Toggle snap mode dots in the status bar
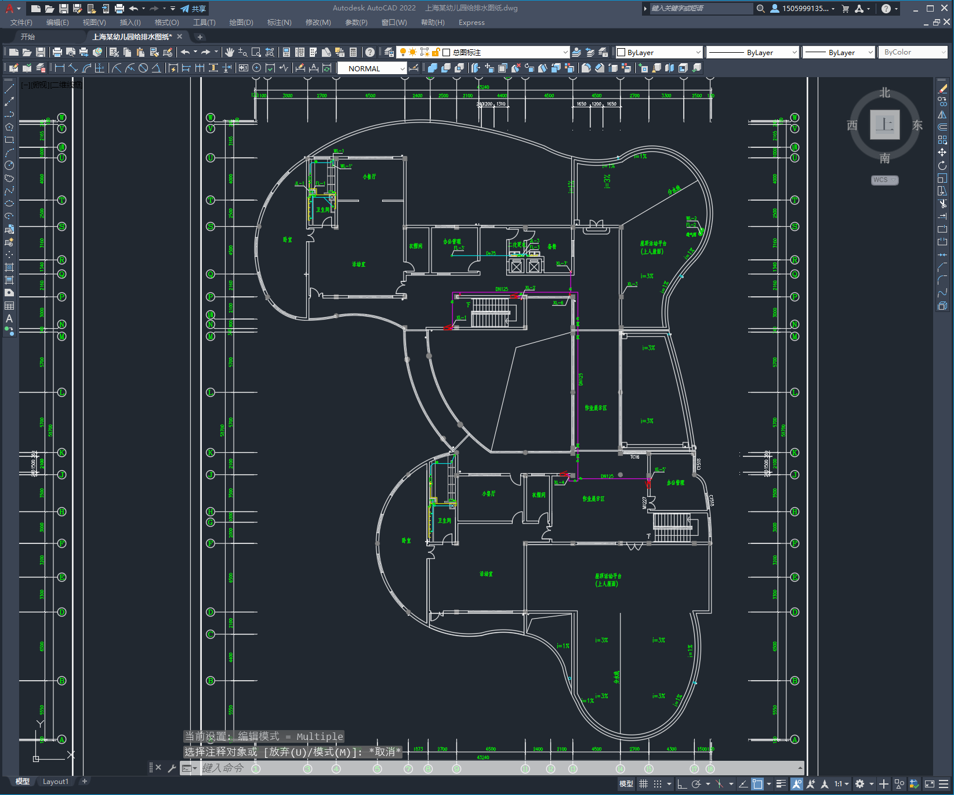Image resolution: width=954 pixels, height=795 pixels. (x=658, y=784)
